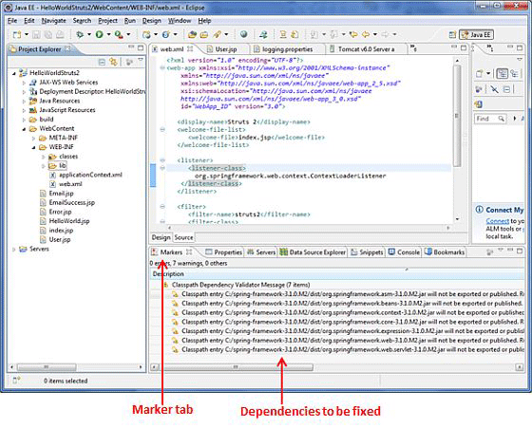Viewport: 532px width, 428px height.
Task: Click Project Explorer horizontal scrollbar
Action: coord(47,366)
